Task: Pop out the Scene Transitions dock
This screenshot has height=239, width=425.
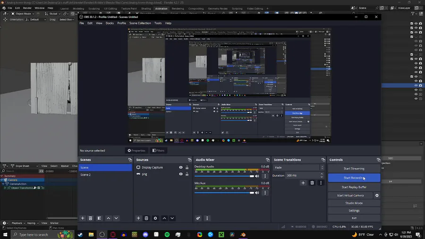Action: pyautogui.click(x=323, y=160)
